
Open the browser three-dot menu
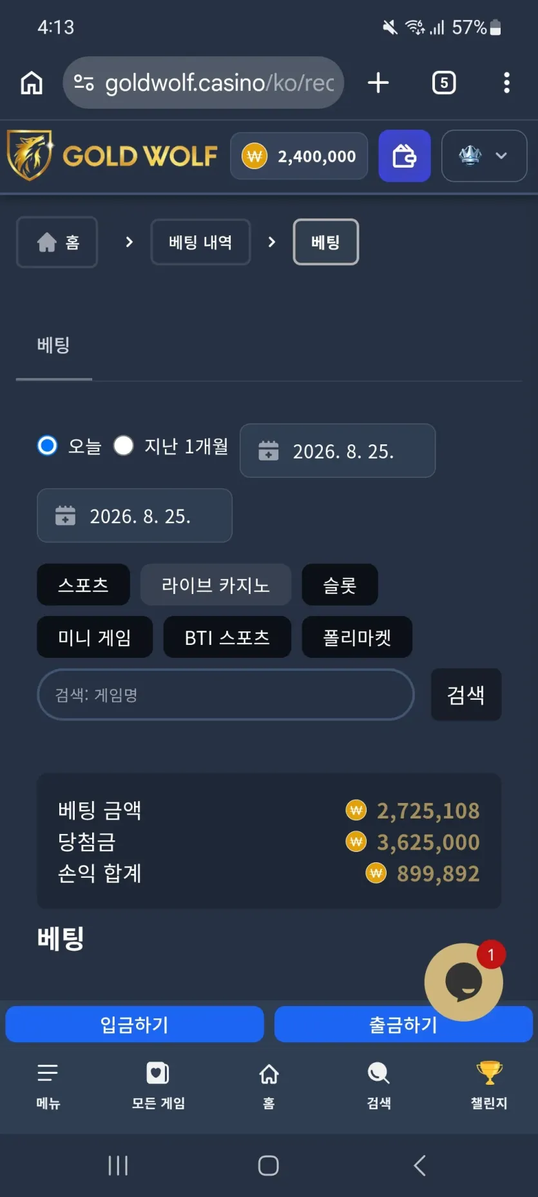click(x=506, y=83)
